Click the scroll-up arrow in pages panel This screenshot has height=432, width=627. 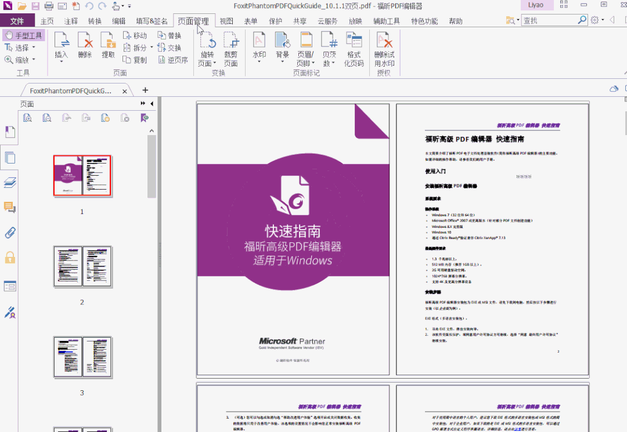152,131
